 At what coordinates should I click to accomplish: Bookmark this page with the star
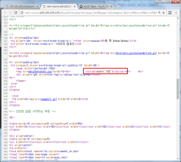point(164,13)
